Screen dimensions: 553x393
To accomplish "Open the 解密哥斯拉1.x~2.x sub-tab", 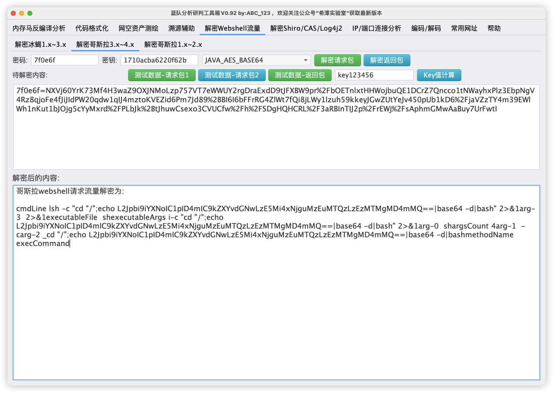I will pos(173,44).
